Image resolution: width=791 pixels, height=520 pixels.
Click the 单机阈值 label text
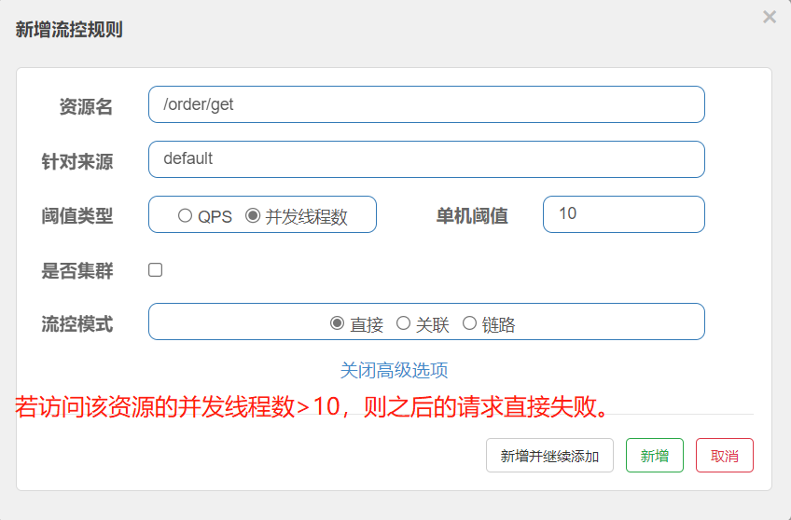click(472, 216)
